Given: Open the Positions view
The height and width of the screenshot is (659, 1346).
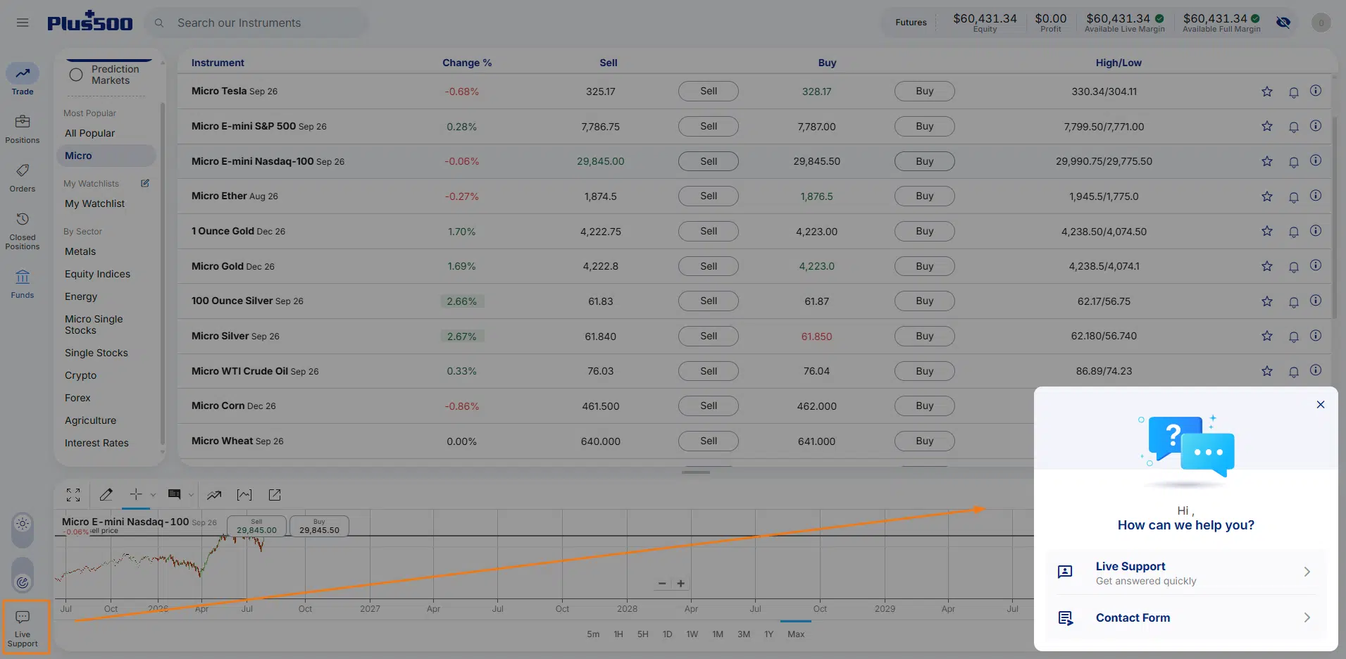Looking at the screenshot, I should [23, 129].
